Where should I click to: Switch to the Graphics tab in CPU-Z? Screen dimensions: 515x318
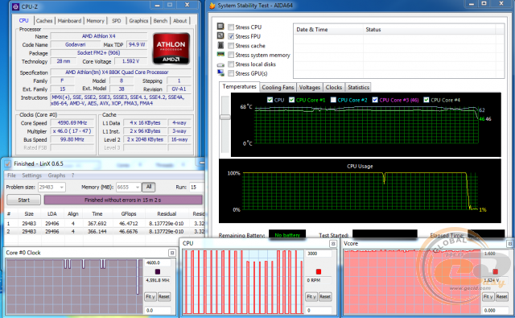tap(138, 21)
